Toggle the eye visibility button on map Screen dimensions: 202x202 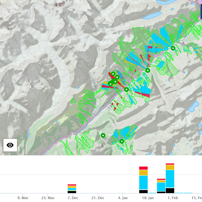click(10, 145)
